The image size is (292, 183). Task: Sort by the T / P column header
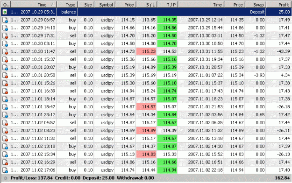[x=167, y=5]
